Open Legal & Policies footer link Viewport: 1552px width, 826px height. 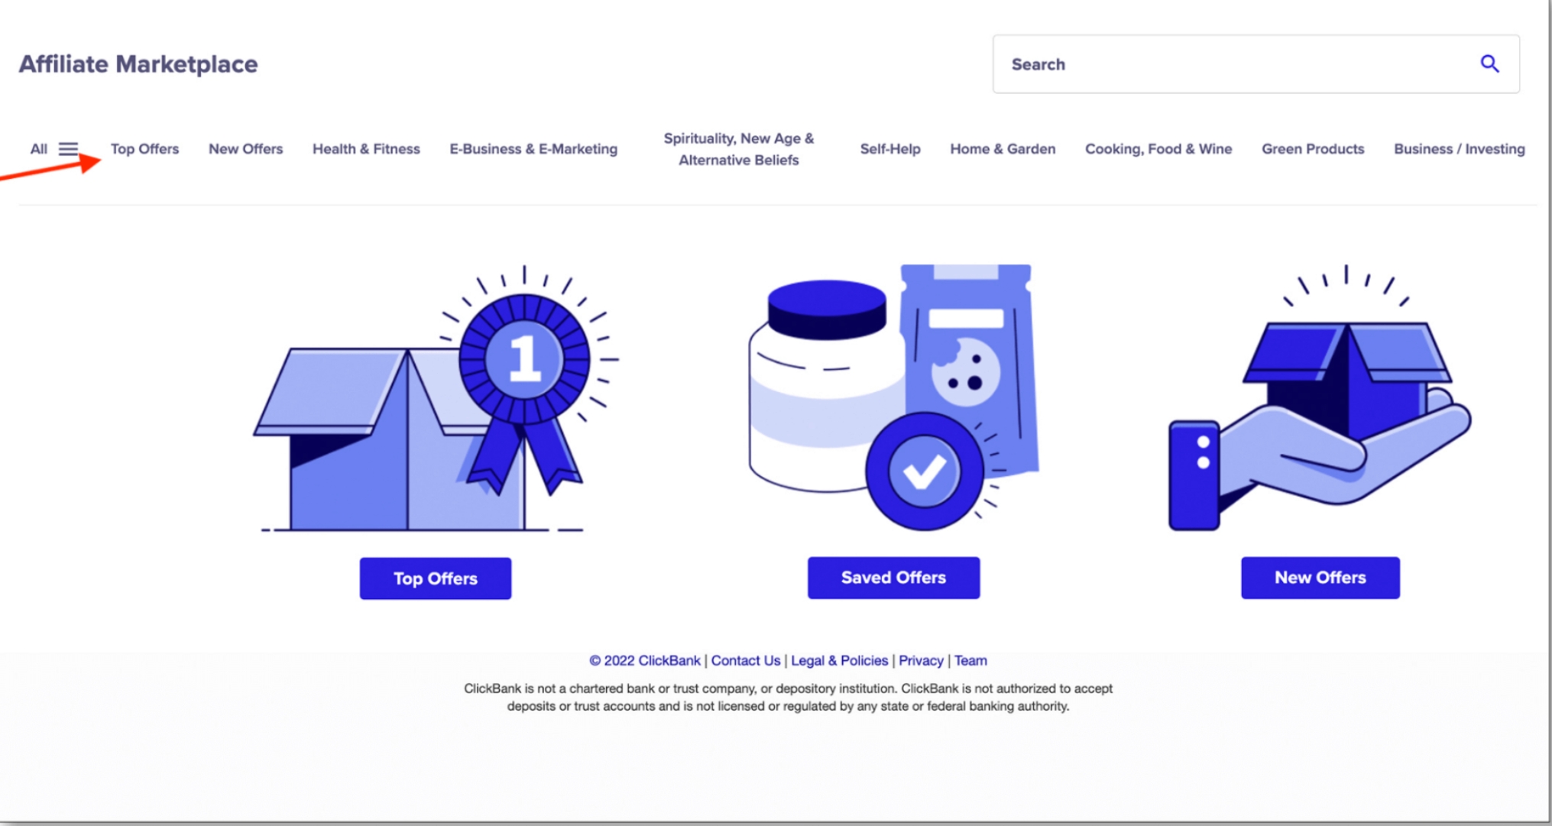(x=839, y=660)
